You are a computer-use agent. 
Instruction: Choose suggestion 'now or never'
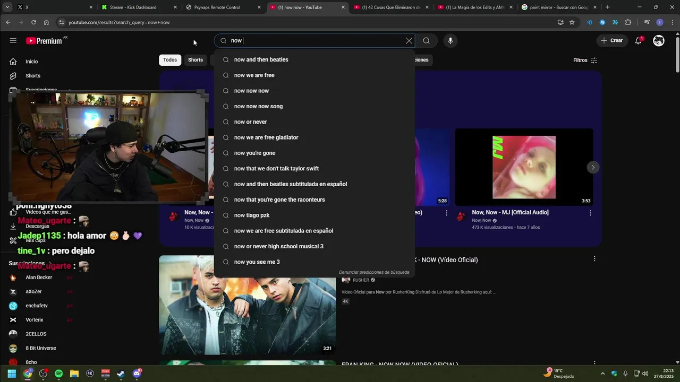314,122
